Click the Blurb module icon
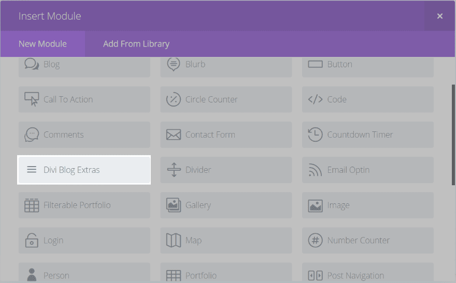 click(x=174, y=64)
